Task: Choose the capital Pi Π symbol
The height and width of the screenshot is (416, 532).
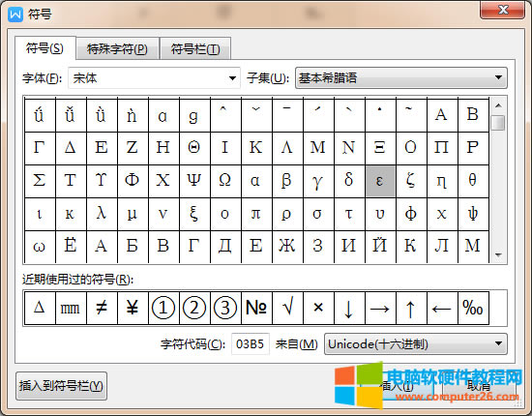Action: pyautogui.click(x=442, y=148)
